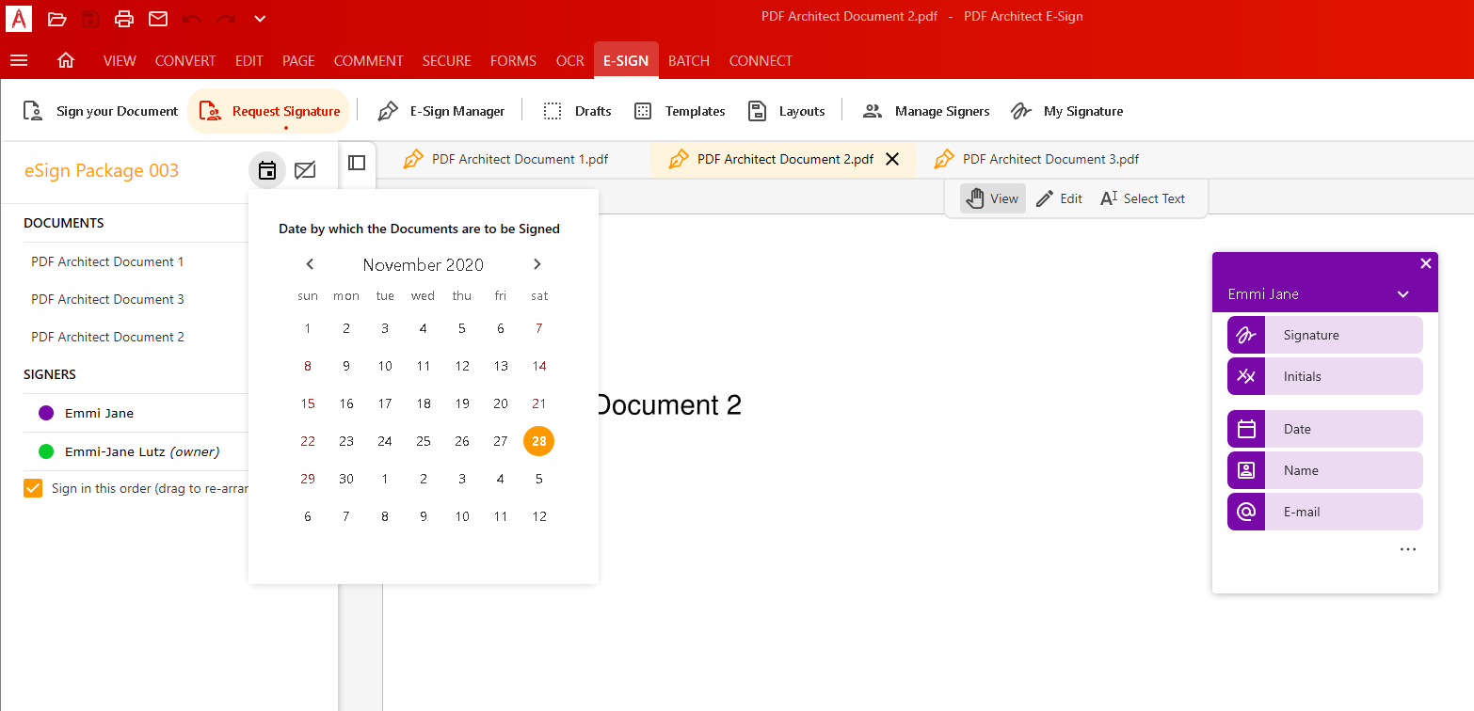
Task: Close PDF Architect Document 2.pdf tab
Action: tap(892, 159)
